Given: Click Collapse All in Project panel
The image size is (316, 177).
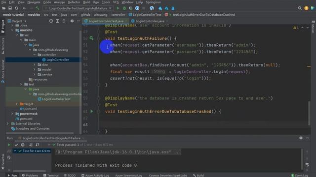Looking at the screenshot, I should point(64,21).
